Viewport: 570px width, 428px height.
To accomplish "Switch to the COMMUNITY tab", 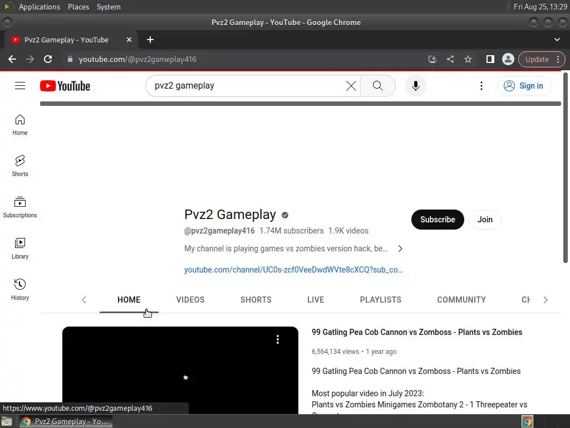I will coord(461,300).
